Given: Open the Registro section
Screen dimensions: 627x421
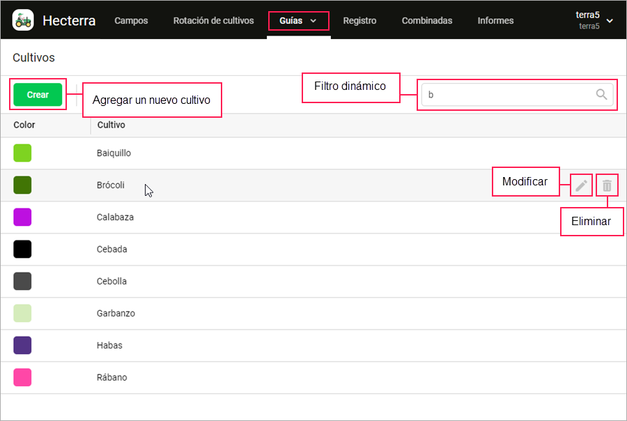Looking at the screenshot, I should (359, 21).
